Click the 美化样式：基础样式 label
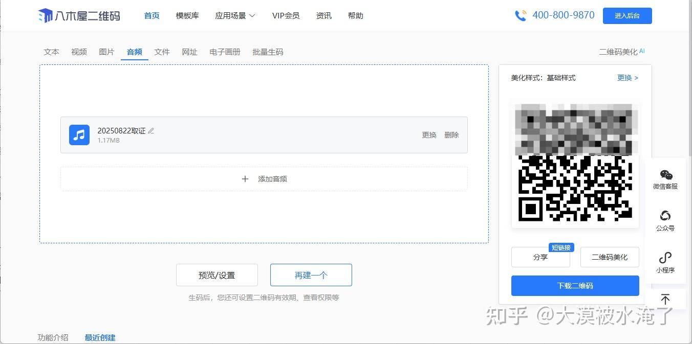 click(x=544, y=78)
